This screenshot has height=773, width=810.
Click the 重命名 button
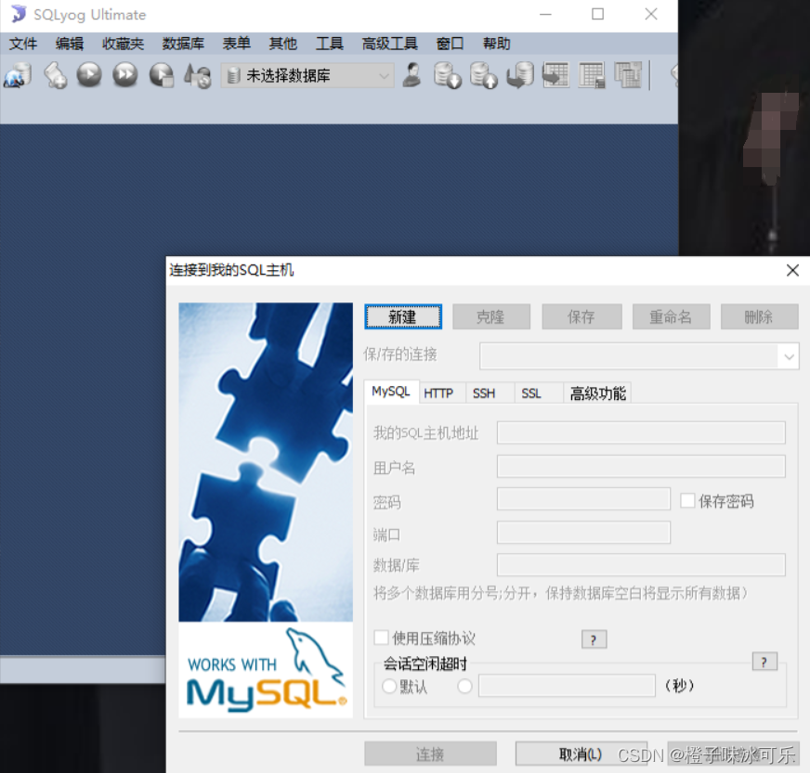pos(671,316)
